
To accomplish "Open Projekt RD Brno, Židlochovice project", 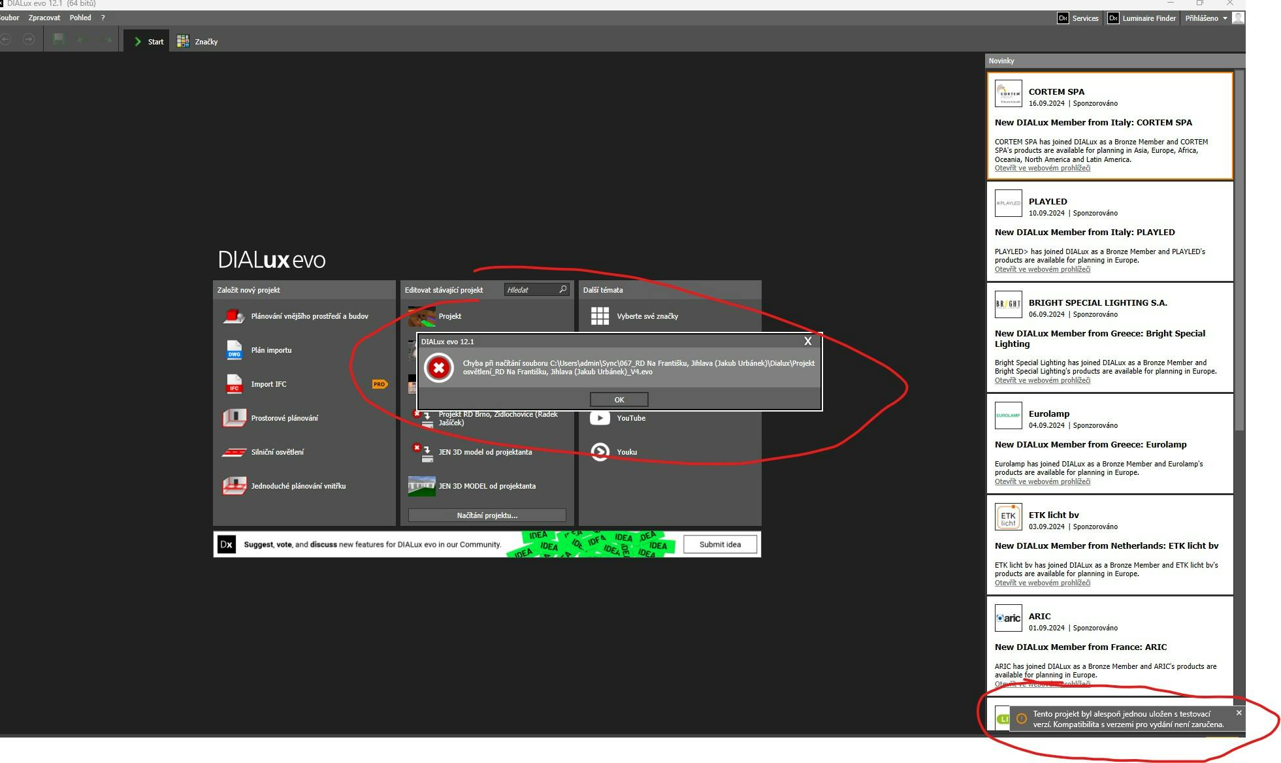I will click(x=487, y=418).
